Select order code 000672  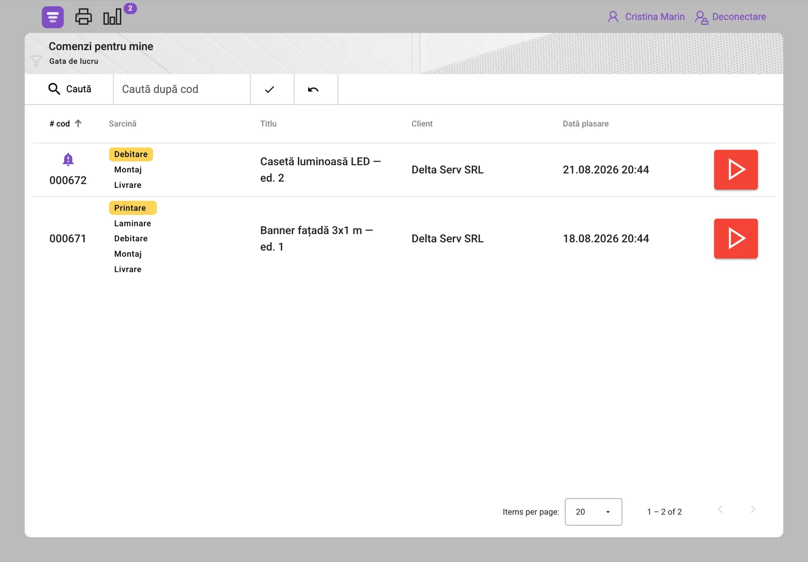pyautogui.click(x=68, y=180)
